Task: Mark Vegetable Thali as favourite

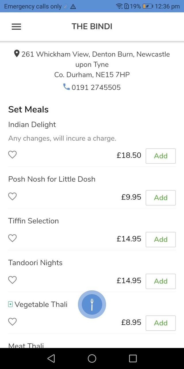Action: (x=12, y=322)
